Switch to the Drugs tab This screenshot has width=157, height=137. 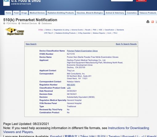[24, 13]
